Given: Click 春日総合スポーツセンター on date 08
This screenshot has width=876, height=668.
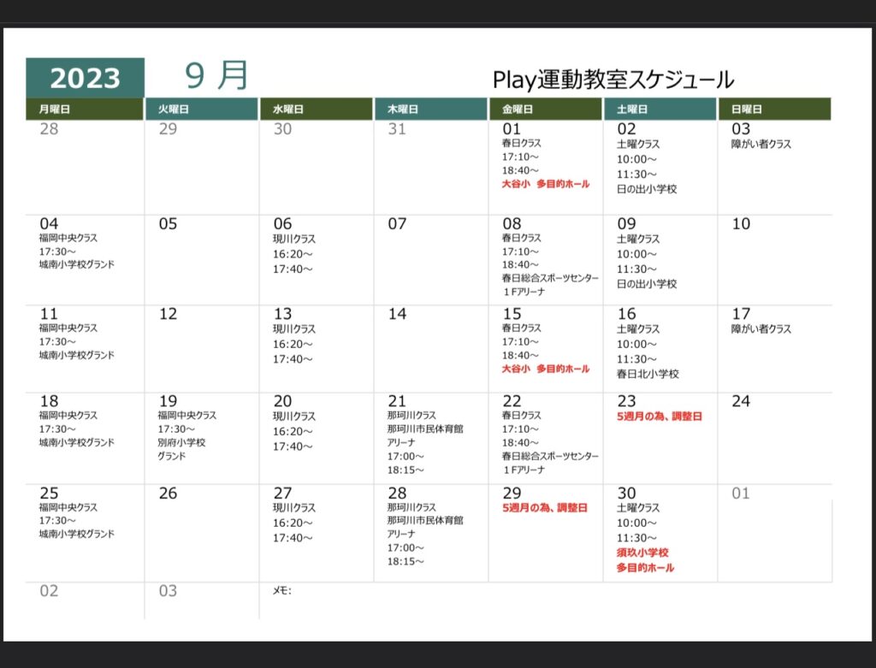Looking at the screenshot, I should [550, 278].
